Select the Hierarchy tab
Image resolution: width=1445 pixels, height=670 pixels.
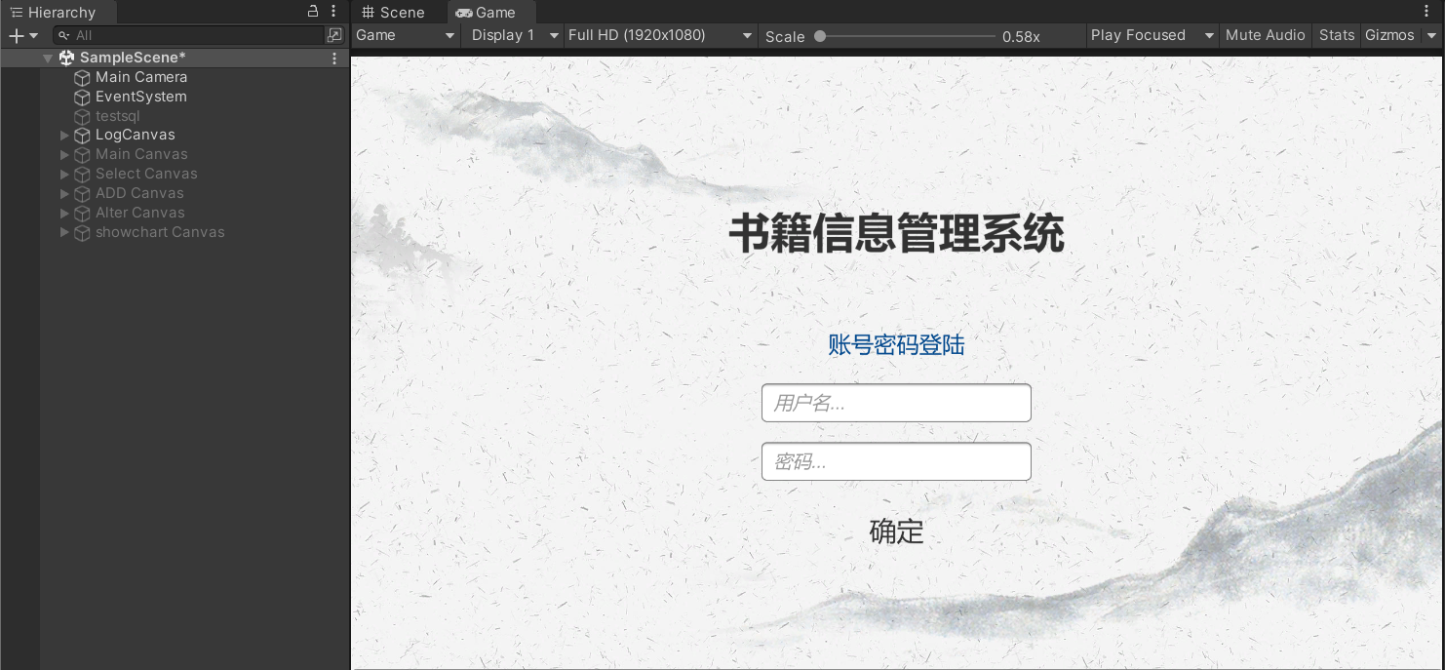tap(59, 12)
